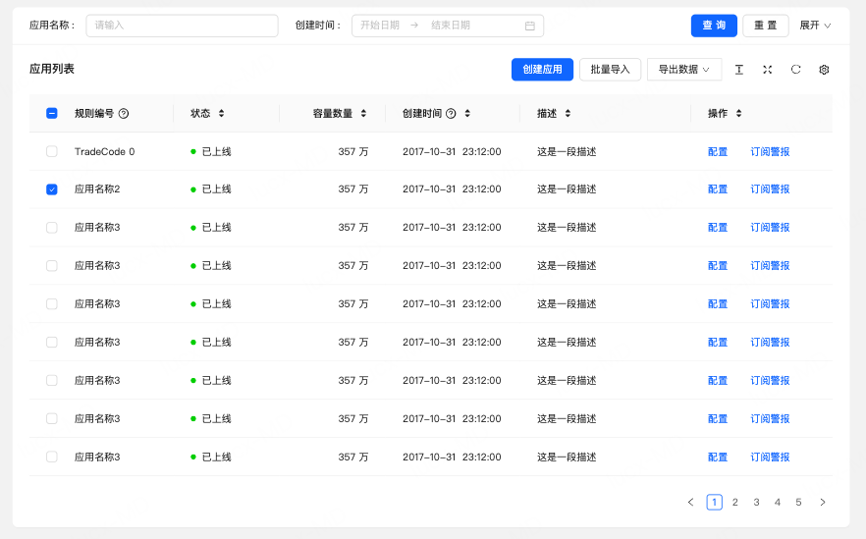Open 配置 for TradeCode 0 row
The height and width of the screenshot is (539, 866).
[718, 152]
